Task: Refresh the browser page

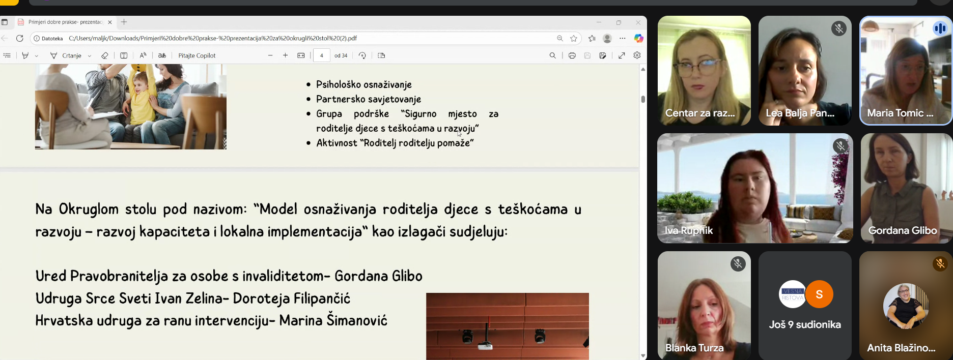Action: (20, 38)
